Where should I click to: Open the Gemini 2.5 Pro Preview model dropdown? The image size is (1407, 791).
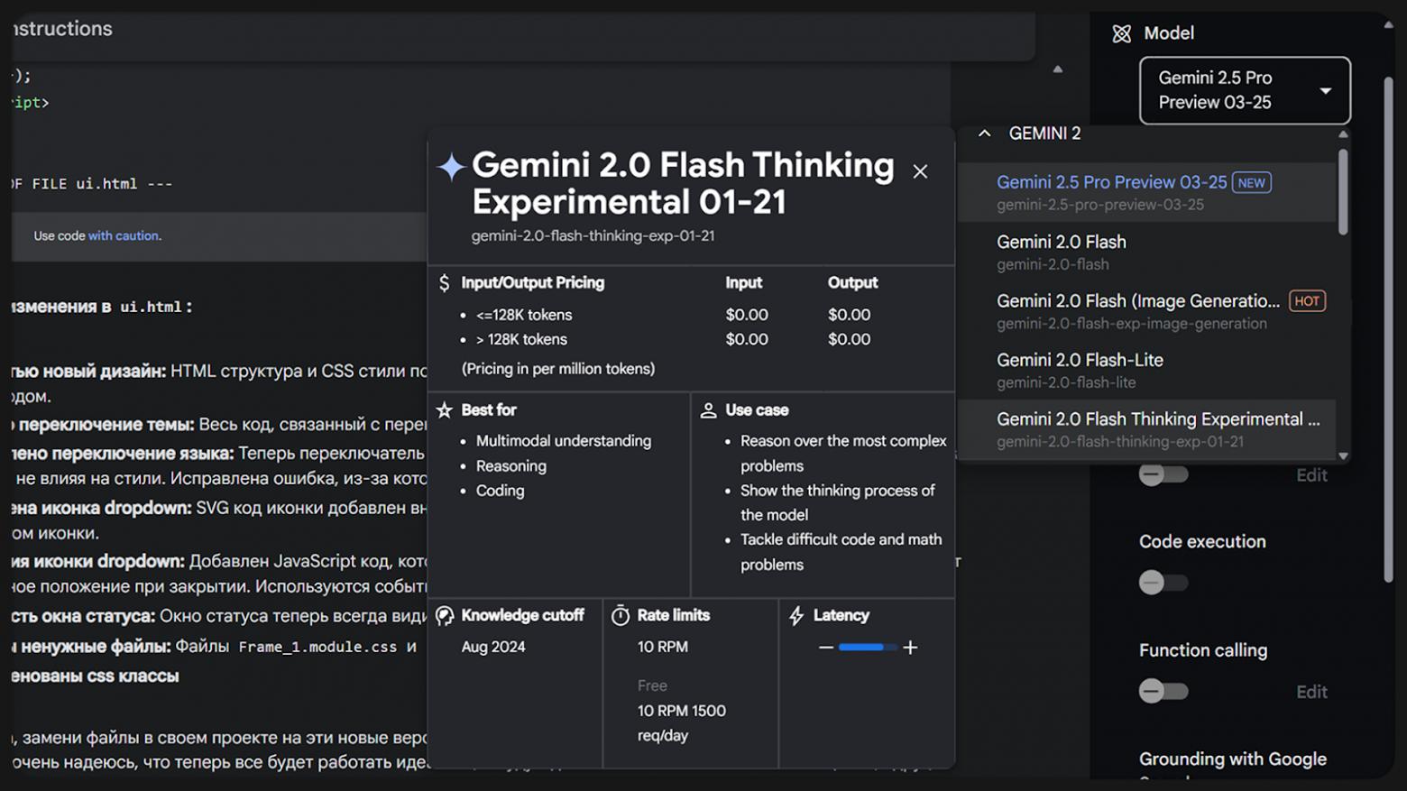pyautogui.click(x=1244, y=90)
